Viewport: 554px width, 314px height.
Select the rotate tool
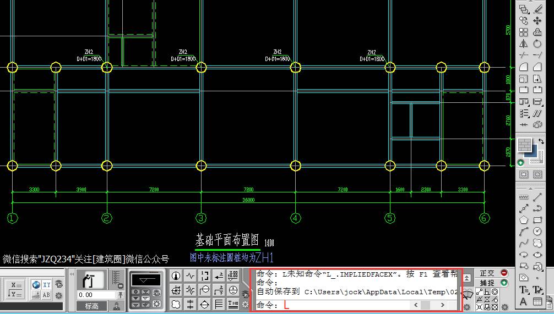point(537,44)
